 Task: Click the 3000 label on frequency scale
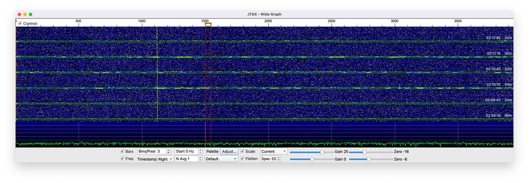(395, 21)
